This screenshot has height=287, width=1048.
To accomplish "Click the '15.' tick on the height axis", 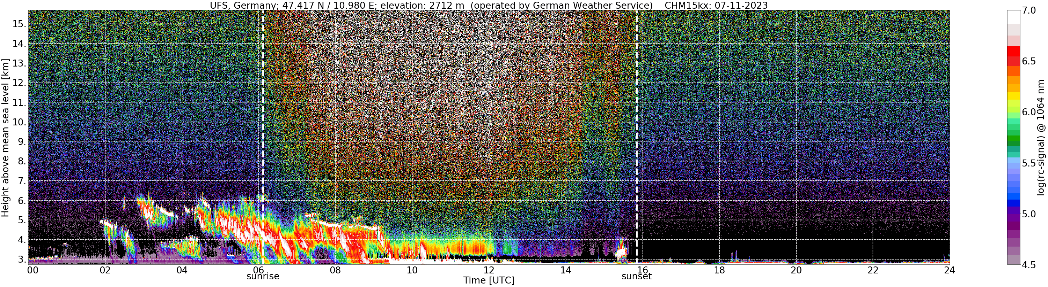I will point(19,24).
